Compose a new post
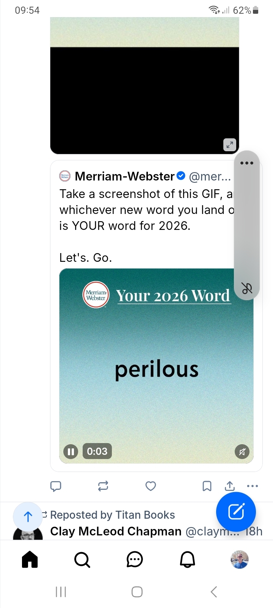Screen dimensions: 273x608 tap(236, 512)
